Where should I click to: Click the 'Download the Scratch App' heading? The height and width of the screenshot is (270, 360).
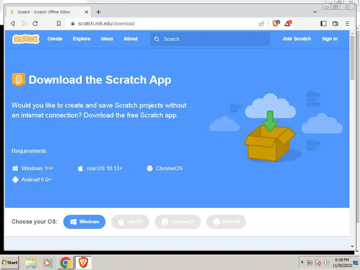click(x=100, y=80)
